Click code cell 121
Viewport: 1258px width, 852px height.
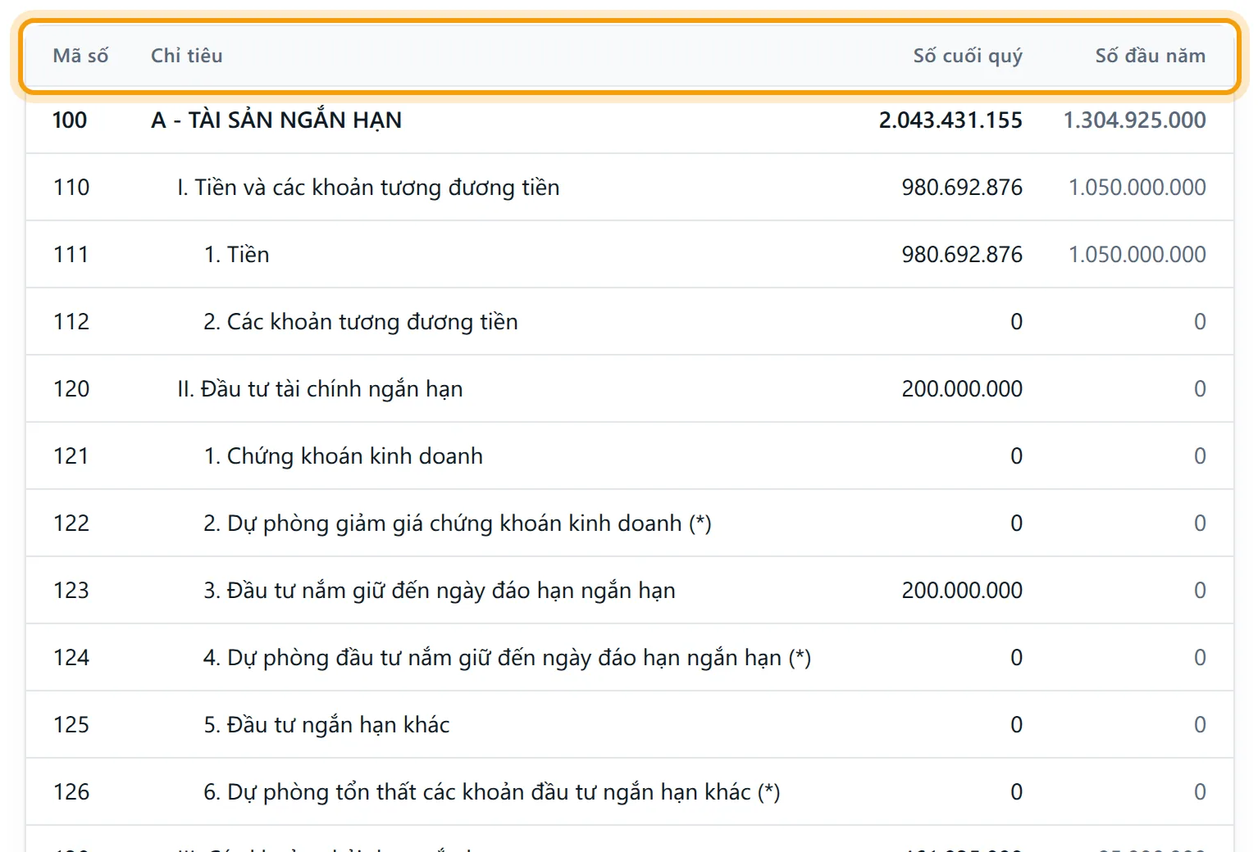[x=71, y=456]
